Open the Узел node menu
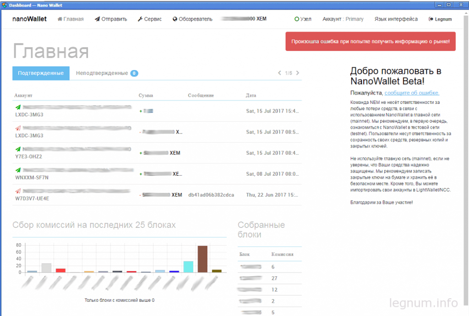The height and width of the screenshot is (316, 469). tap(303, 19)
